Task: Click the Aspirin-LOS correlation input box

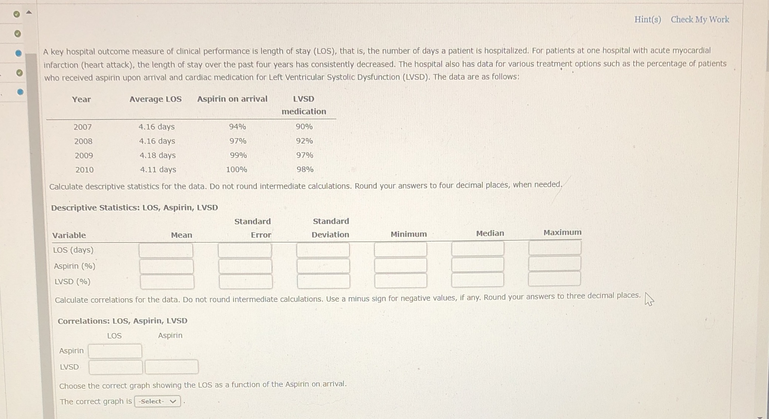Action: (115, 351)
